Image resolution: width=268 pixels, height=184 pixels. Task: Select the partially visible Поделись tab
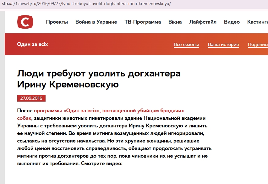(x=258, y=45)
